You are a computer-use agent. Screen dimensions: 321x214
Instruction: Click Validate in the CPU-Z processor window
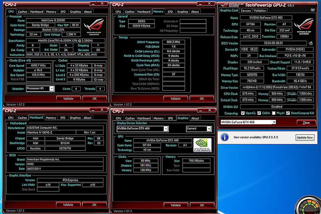click(x=68, y=98)
